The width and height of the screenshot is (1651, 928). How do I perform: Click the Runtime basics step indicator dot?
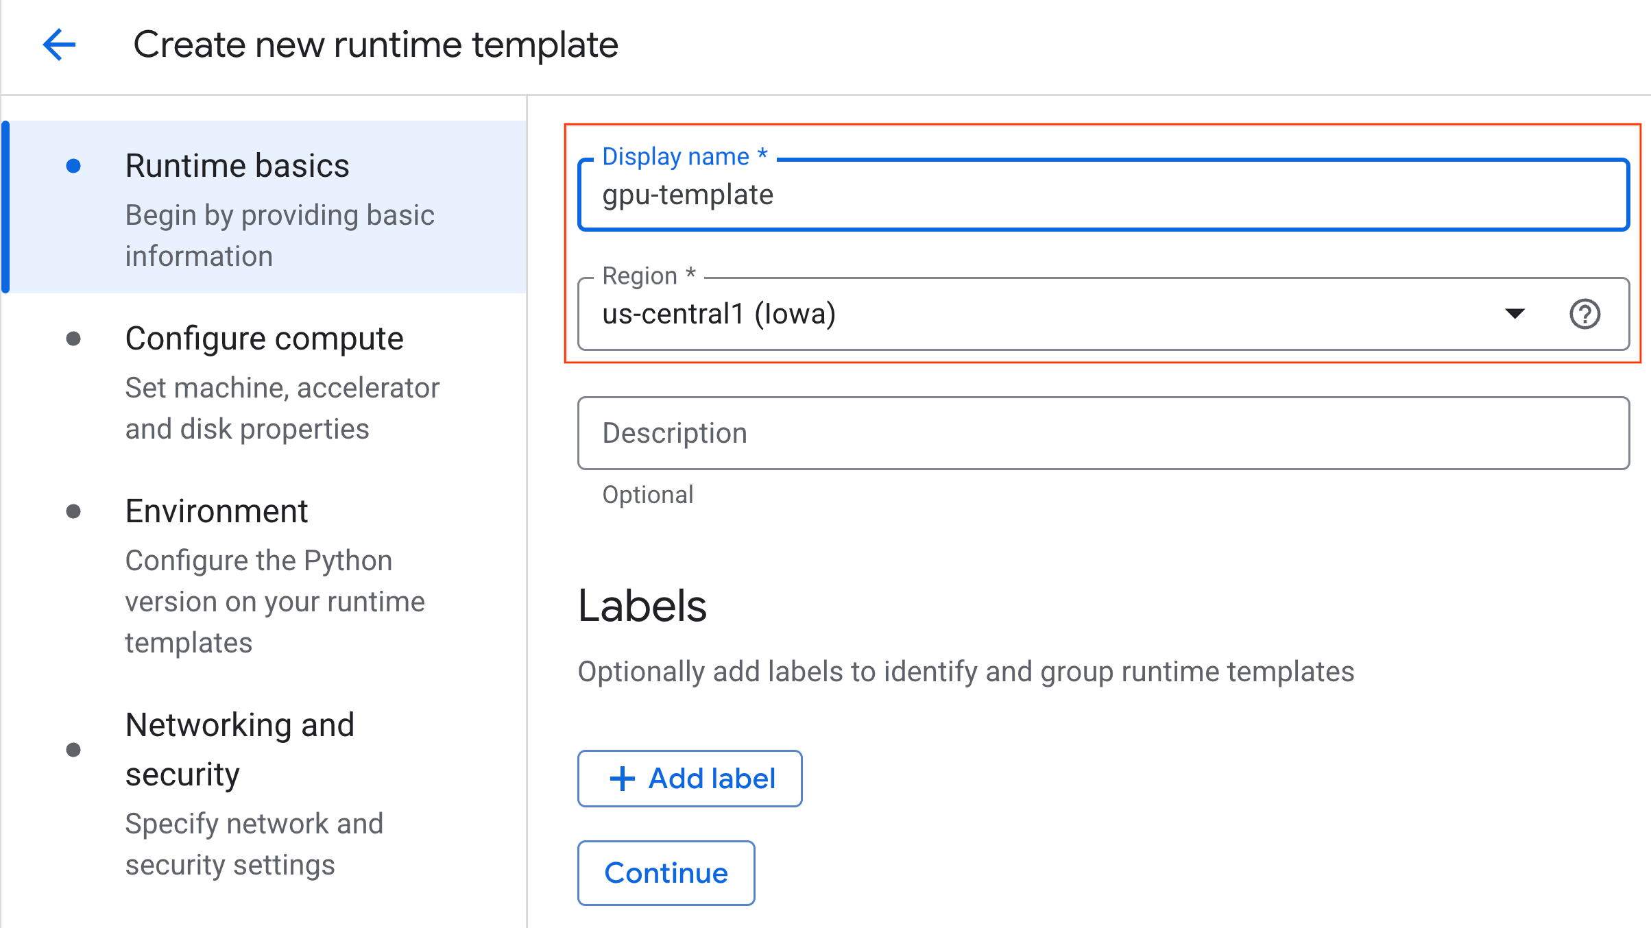pos(75,164)
